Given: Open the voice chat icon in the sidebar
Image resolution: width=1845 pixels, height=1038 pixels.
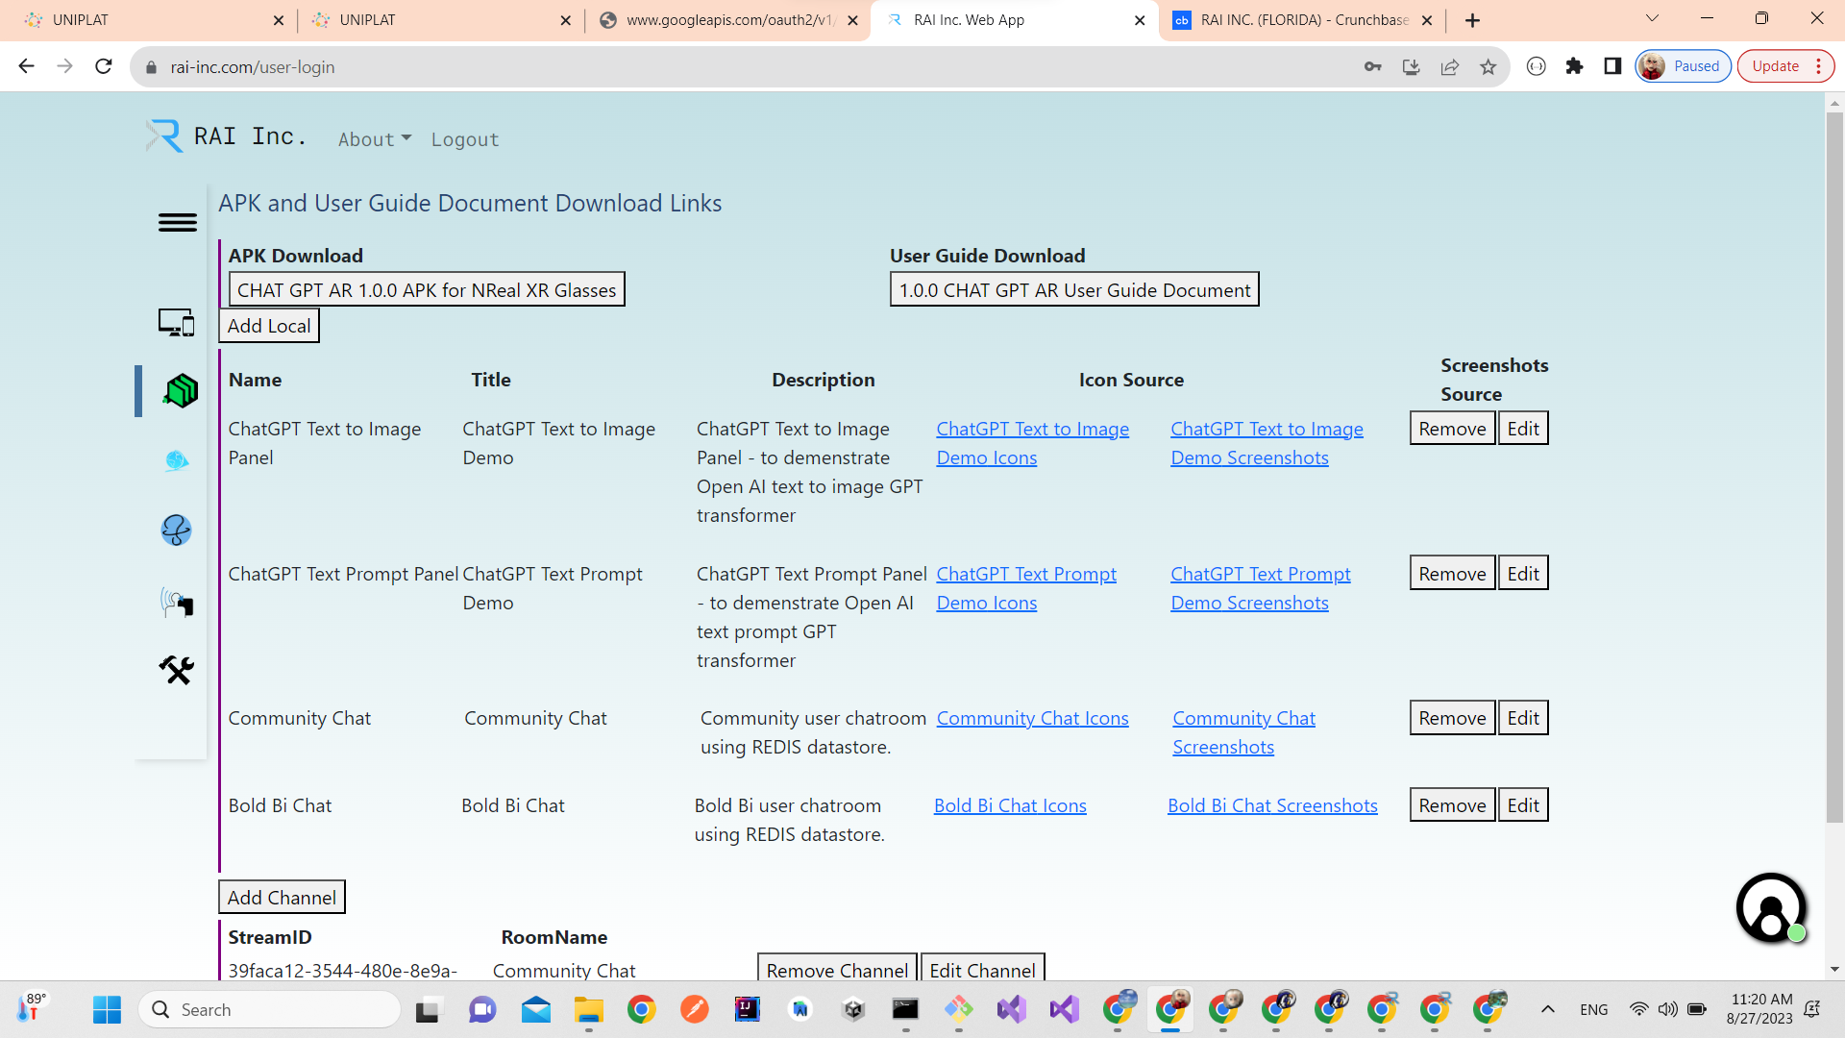Looking at the screenshot, I should [x=176, y=603].
